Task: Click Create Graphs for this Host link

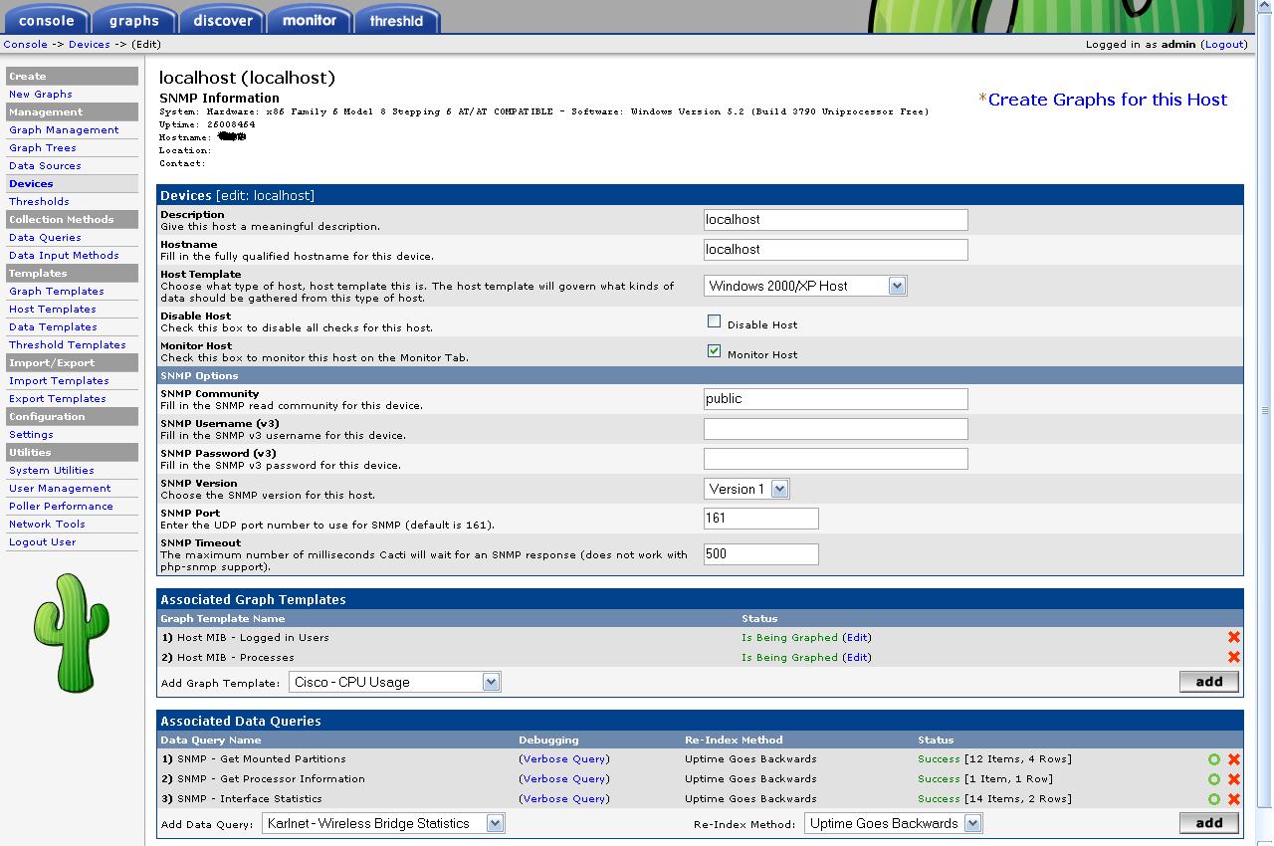Action: coord(1107,100)
